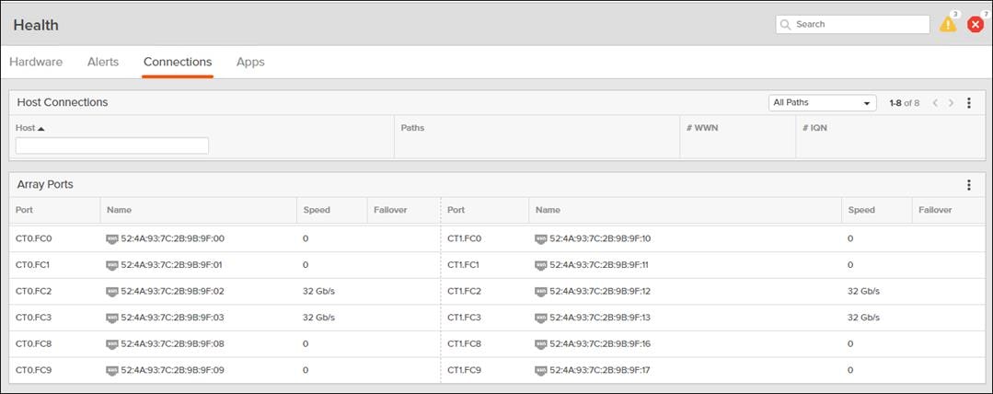Open the Alerts tab
The height and width of the screenshot is (394, 993).
[103, 62]
